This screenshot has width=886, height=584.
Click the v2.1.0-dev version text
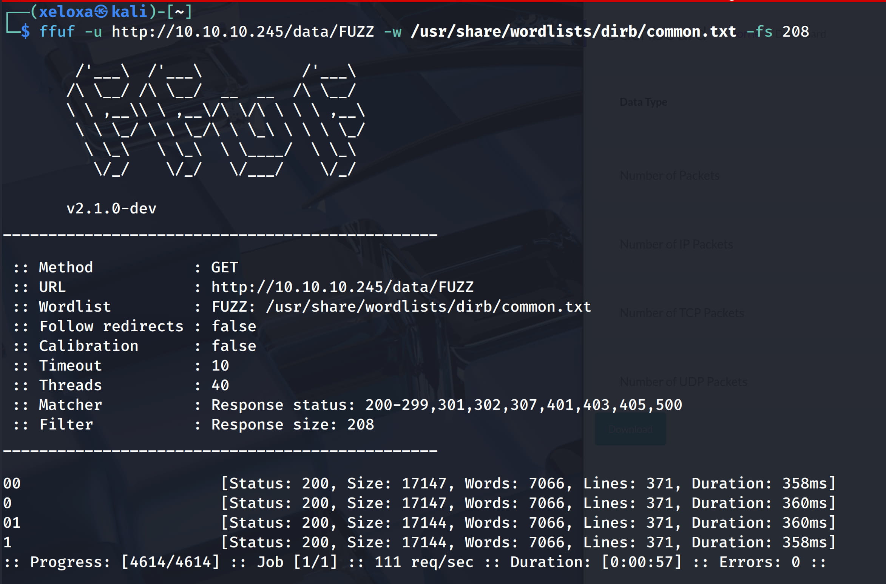pyautogui.click(x=111, y=209)
